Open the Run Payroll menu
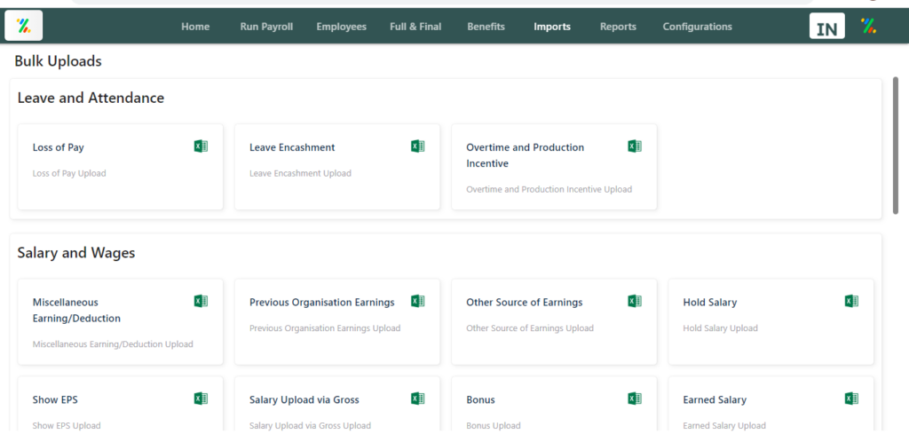The image size is (909, 442). (x=266, y=27)
